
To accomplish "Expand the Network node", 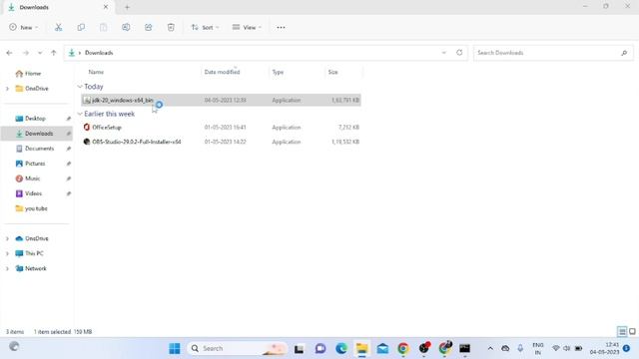I will 7,268.
